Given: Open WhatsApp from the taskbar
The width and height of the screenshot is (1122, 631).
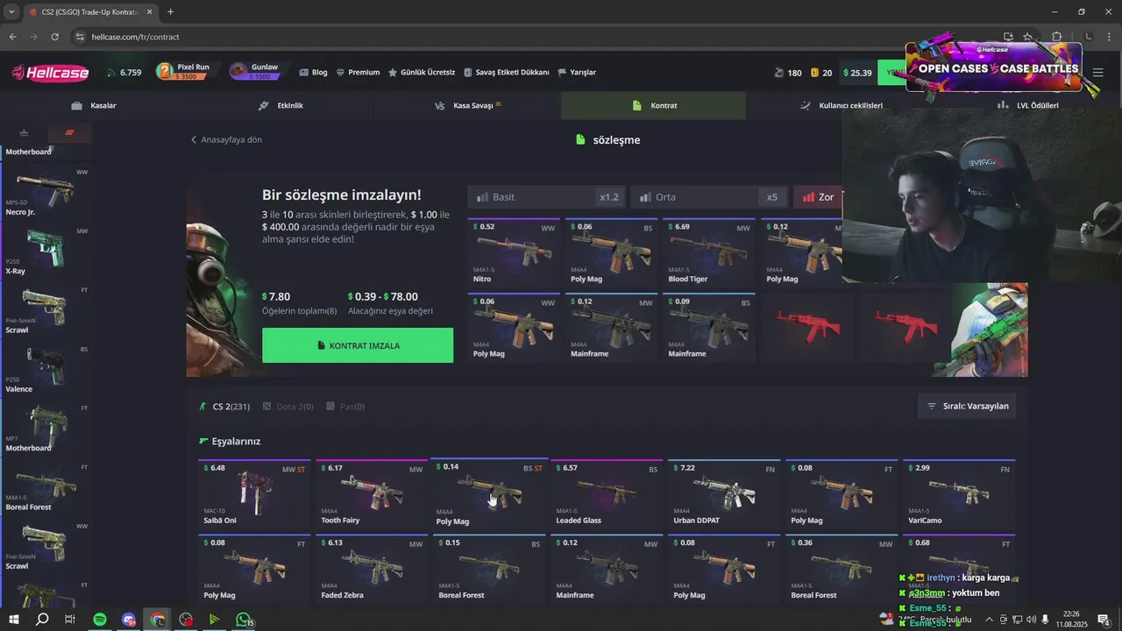Looking at the screenshot, I should [x=243, y=620].
